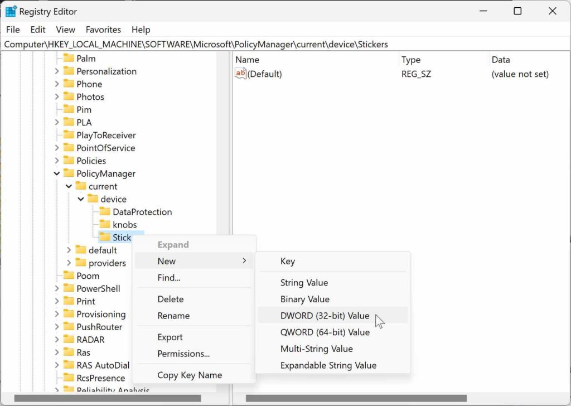Open the File menu
Screen dimensions: 571x406
[x=13, y=30]
